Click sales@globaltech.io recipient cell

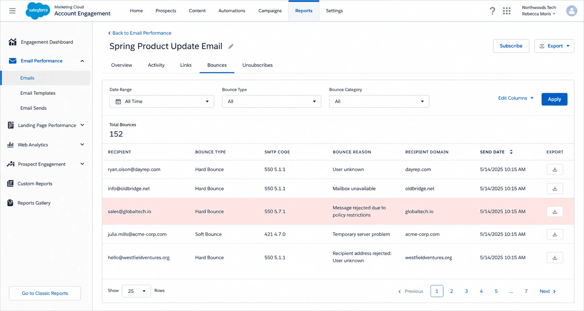tap(130, 212)
